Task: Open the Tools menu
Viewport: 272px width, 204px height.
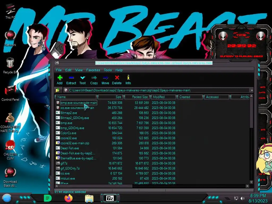Action: click(108, 70)
